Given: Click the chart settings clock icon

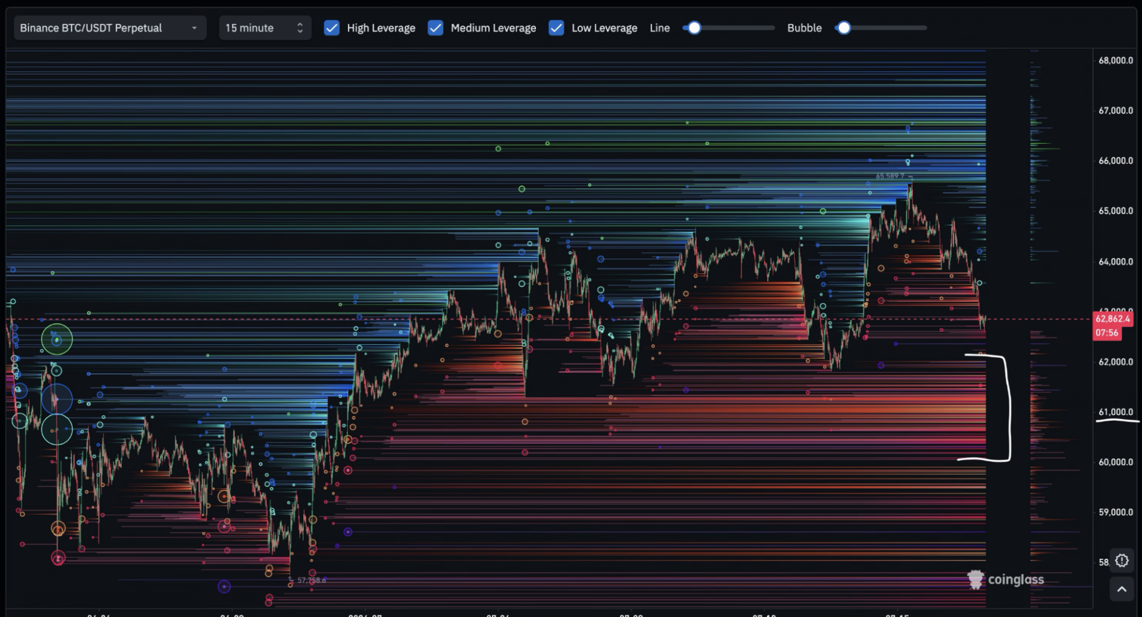Looking at the screenshot, I should [x=1122, y=561].
